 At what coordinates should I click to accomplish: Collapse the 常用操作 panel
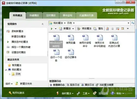coord(42,24)
